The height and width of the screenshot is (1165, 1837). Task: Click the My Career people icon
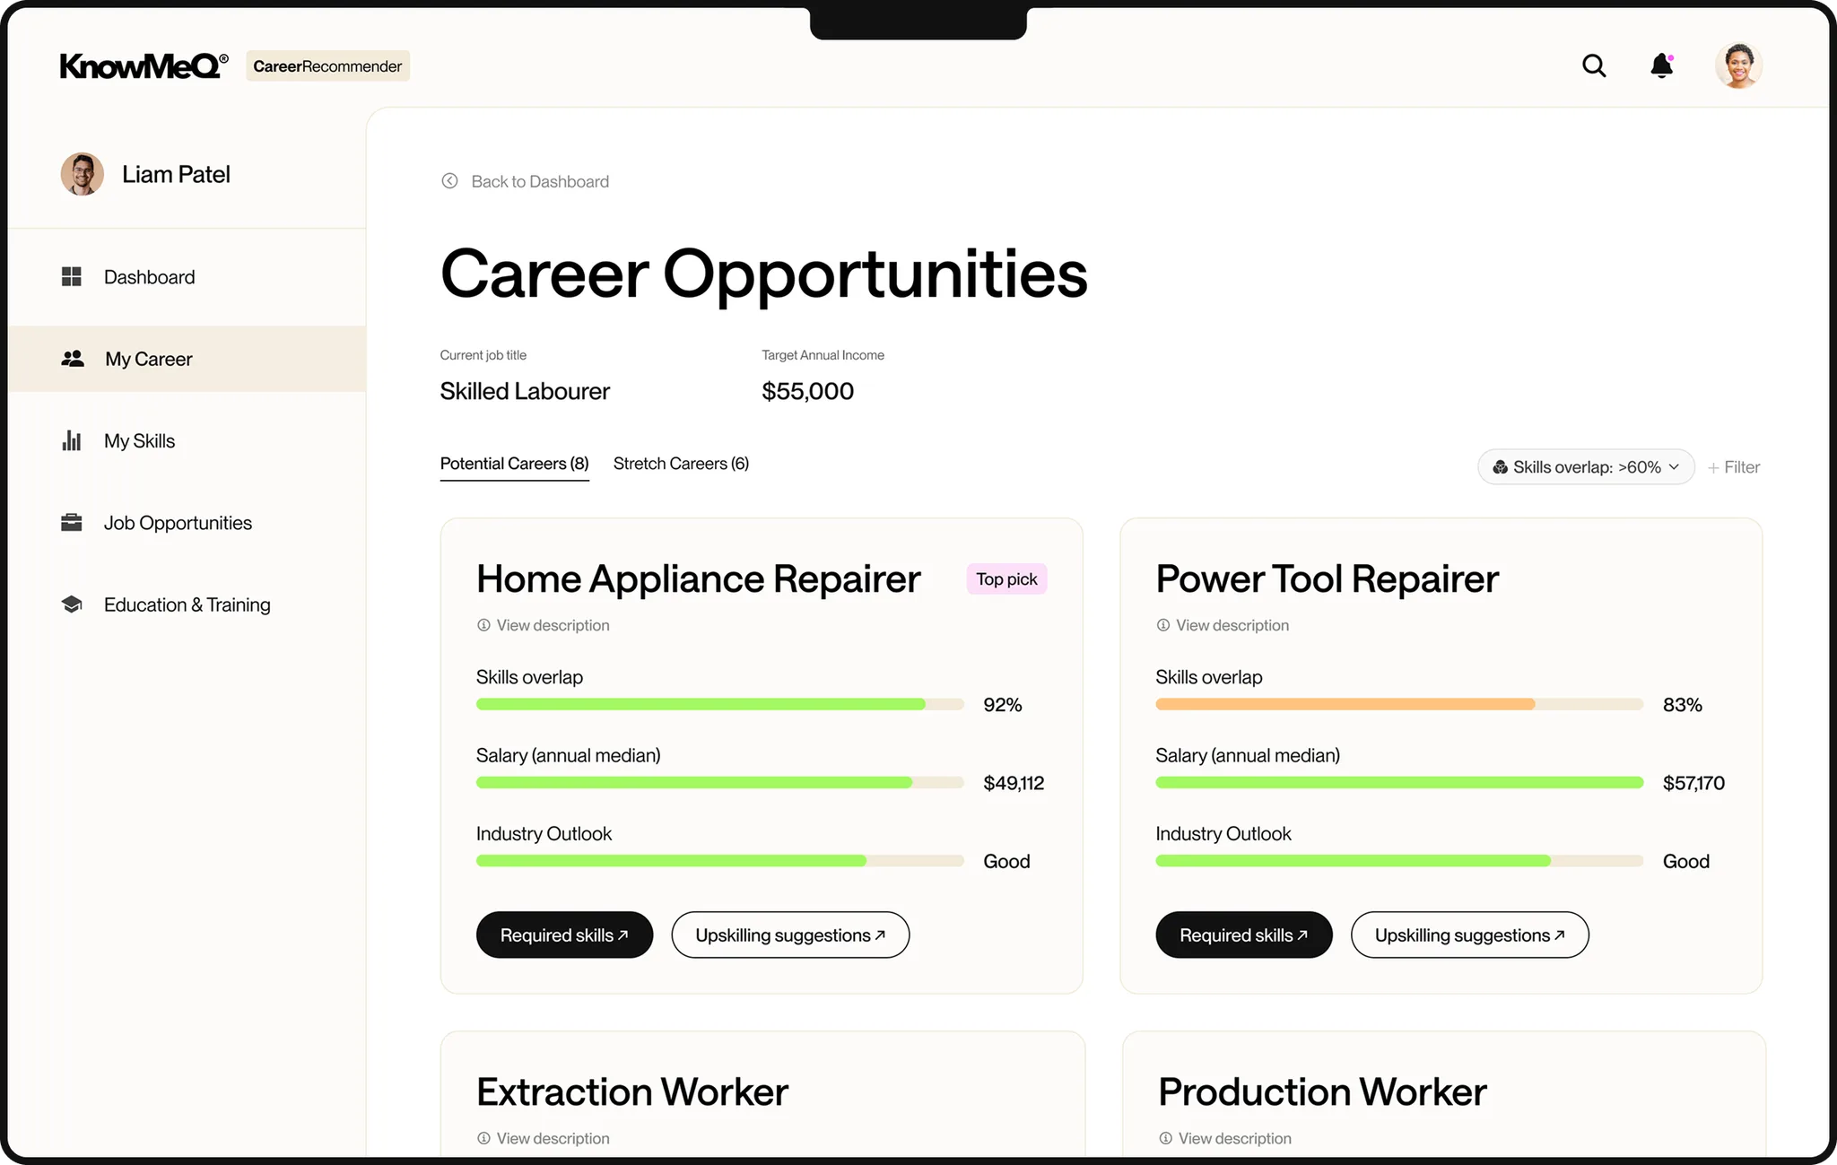pyautogui.click(x=73, y=359)
